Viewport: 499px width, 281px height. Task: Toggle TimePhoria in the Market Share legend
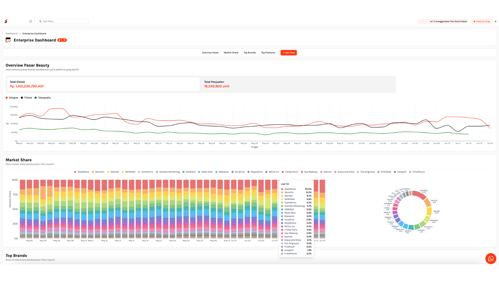[x=417, y=172]
